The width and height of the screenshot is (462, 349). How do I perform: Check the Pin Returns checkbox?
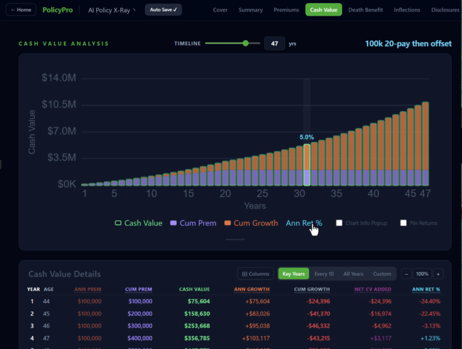point(404,223)
